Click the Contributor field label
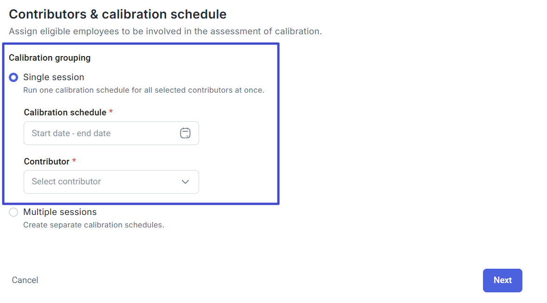This screenshot has width=547, height=303. 46,162
